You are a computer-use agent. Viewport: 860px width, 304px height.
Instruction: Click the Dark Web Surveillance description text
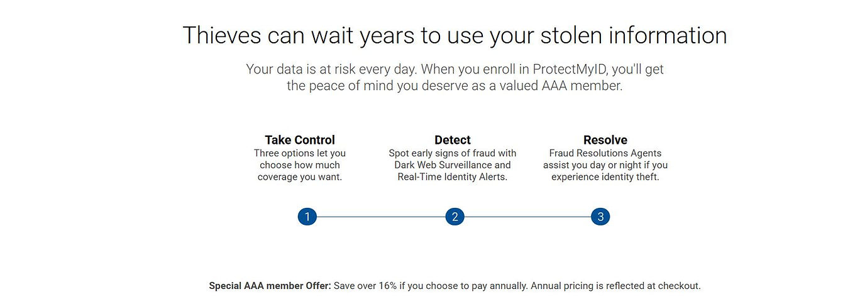pos(453,165)
